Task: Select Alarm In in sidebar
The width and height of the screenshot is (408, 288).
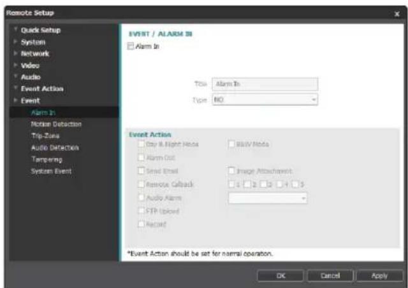Action: pyautogui.click(x=43, y=113)
